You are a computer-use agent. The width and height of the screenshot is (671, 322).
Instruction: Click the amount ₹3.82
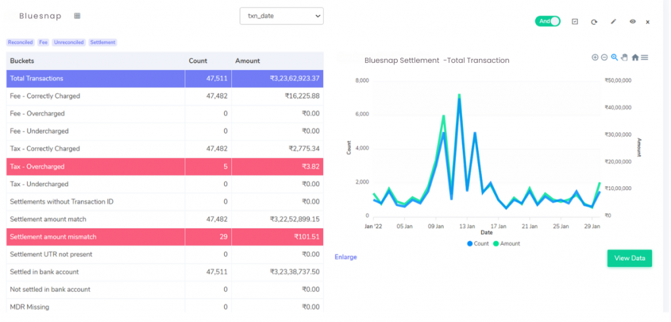(311, 167)
